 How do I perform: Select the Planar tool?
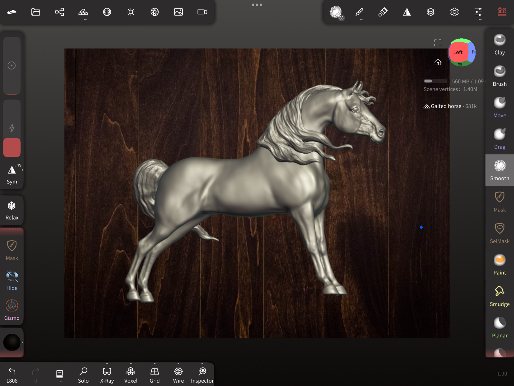[x=499, y=328]
